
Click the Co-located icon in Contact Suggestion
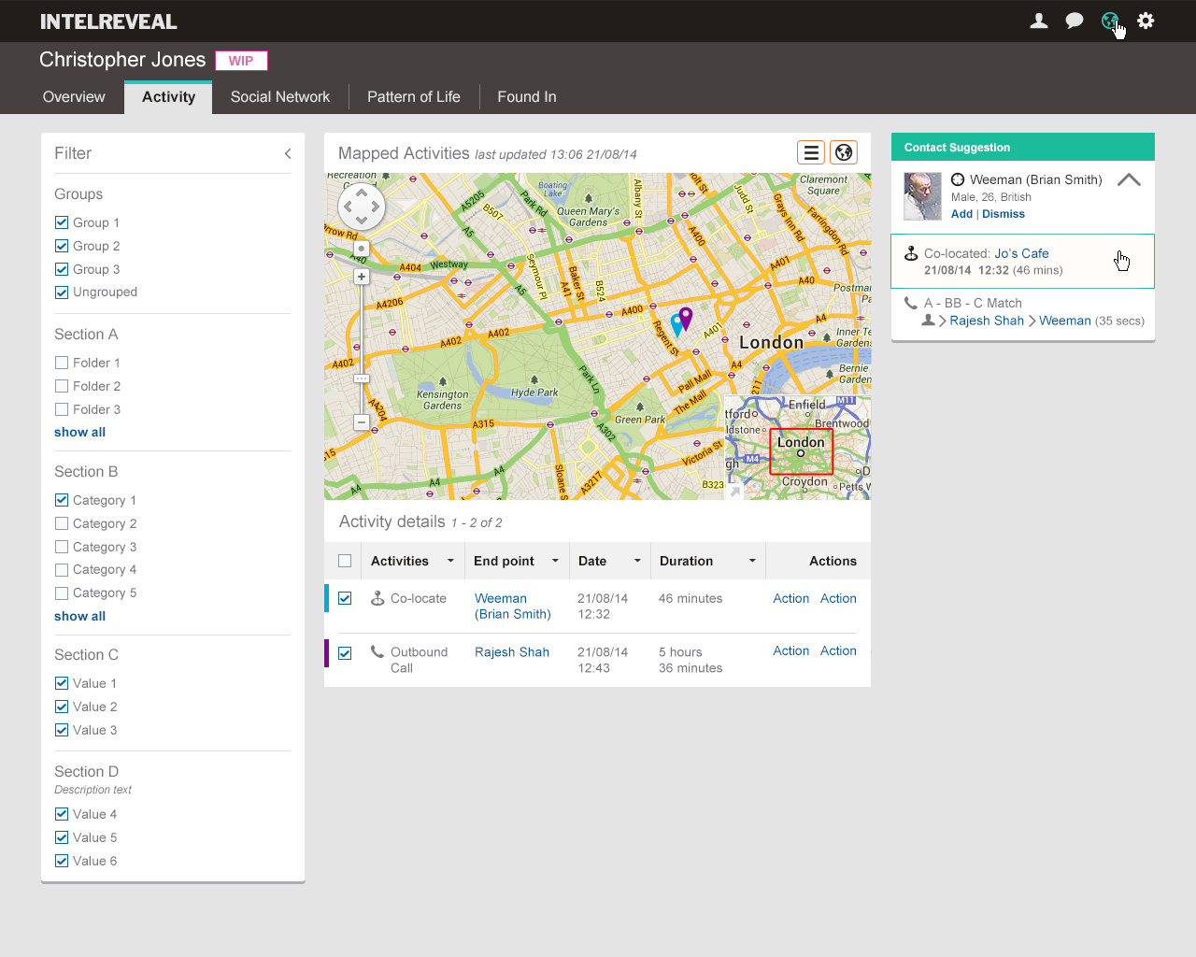(911, 253)
